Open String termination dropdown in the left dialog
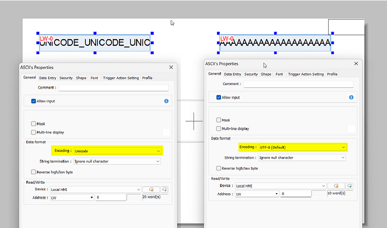Image resolution: width=387 pixels, height=228 pixels. pos(117,161)
